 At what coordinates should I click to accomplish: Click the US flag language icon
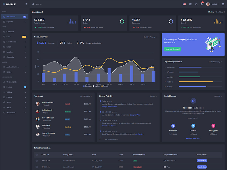pos(184,4)
